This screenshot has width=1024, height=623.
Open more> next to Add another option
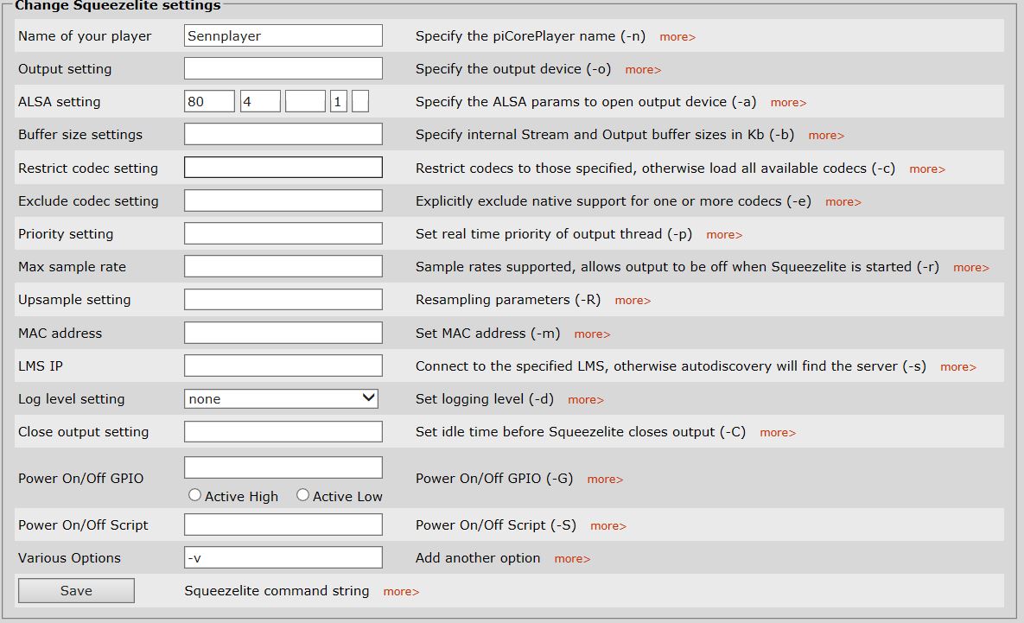pyautogui.click(x=572, y=559)
